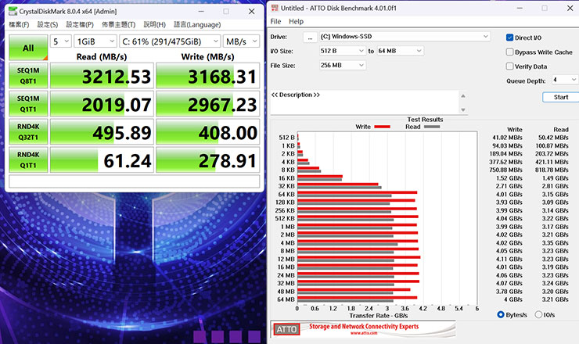The width and height of the screenshot is (579, 344).
Task: Click CrystalDiskMark app icon in title bar
Action: click(x=13, y=11)
